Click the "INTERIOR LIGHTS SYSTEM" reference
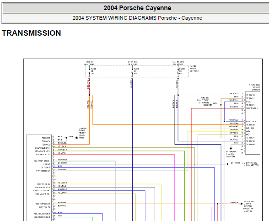Viewport: 269px width, 221px height. (x=231, y=154)
